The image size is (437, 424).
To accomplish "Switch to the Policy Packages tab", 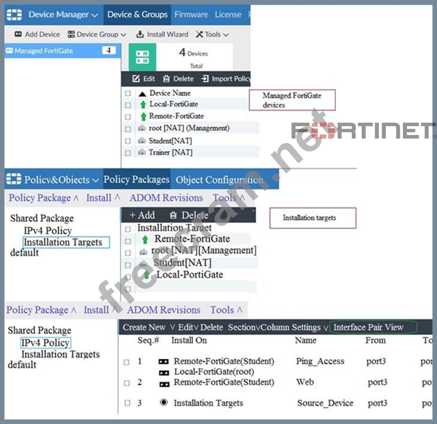I will coord(137,179).
